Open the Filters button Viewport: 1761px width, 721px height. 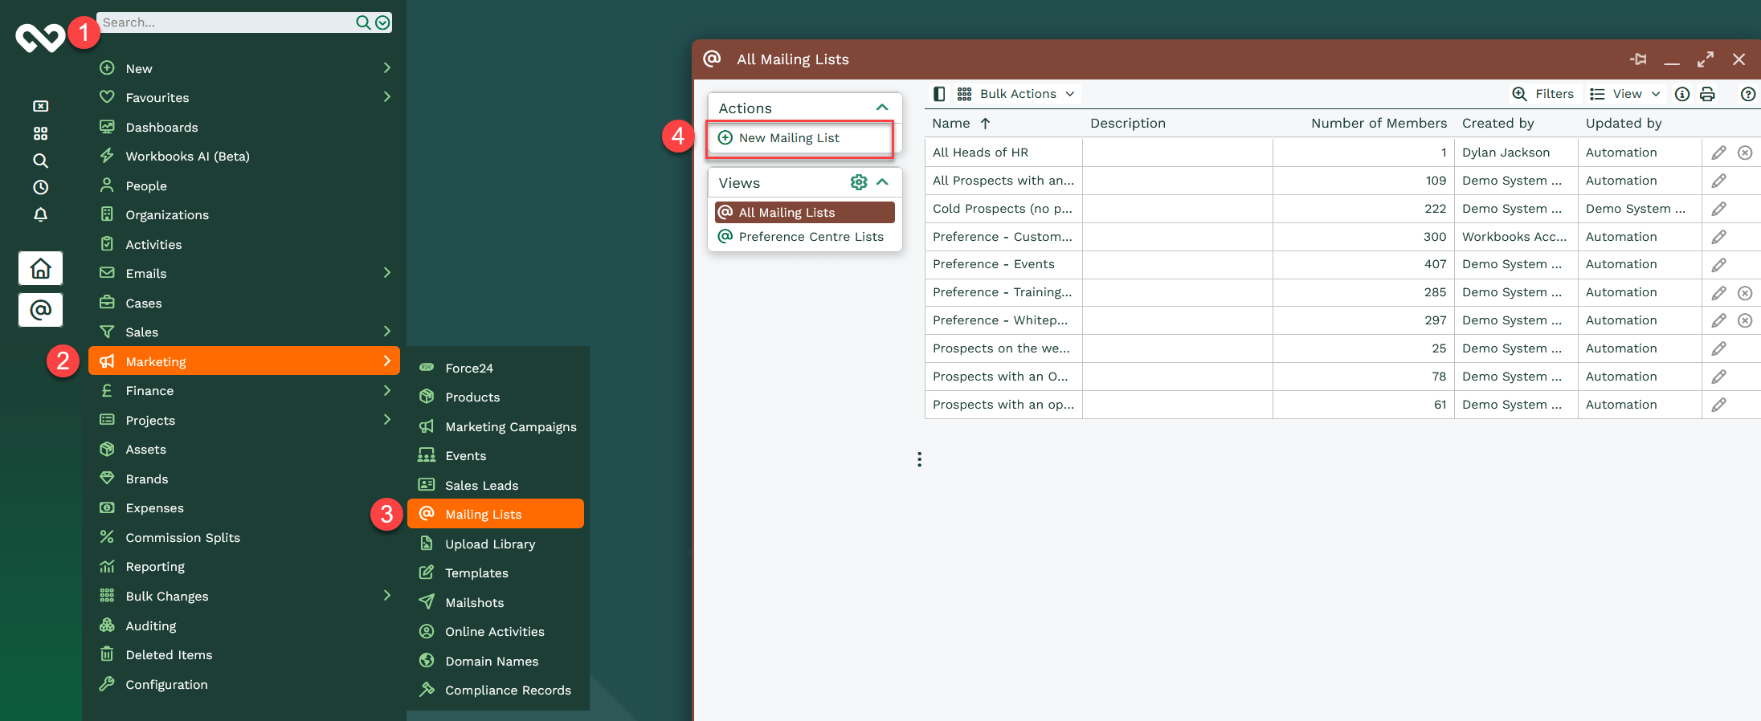pyautogui.click(x=1543, y=94)
